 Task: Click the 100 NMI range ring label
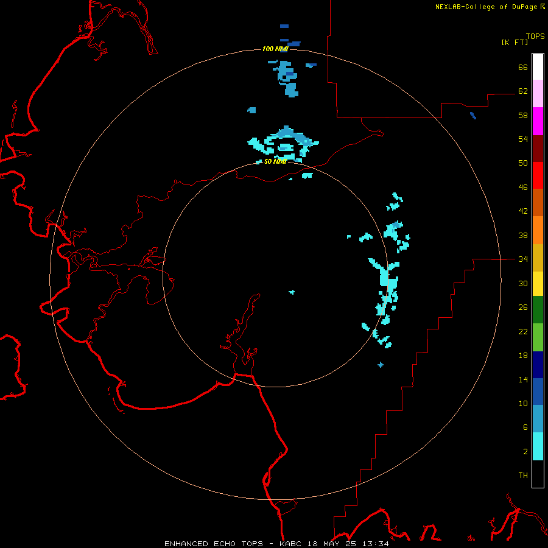click(x=275, y=49)
